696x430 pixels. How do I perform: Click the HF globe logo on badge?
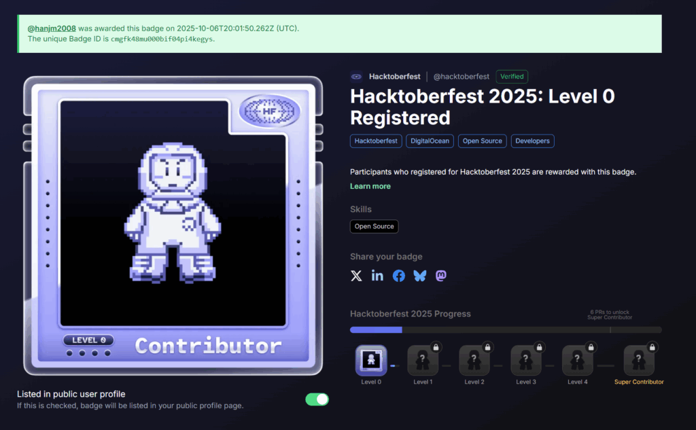[269, 111]
